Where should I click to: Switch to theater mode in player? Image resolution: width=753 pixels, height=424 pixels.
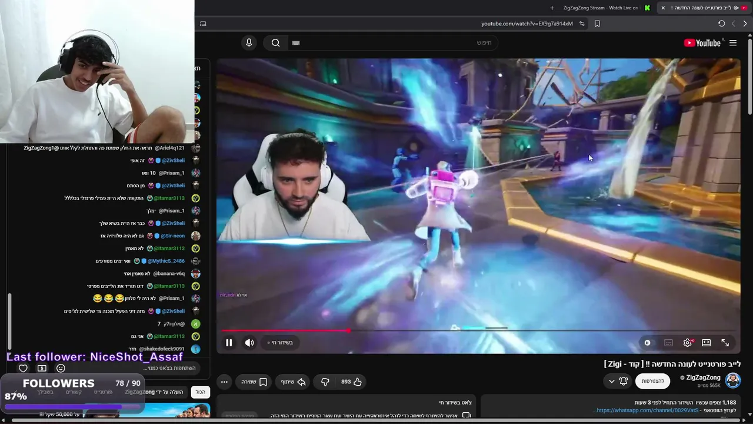707,343
